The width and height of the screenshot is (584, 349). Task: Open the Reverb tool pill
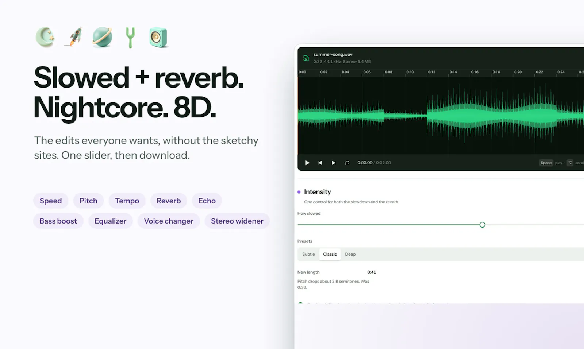click(169, 201)
